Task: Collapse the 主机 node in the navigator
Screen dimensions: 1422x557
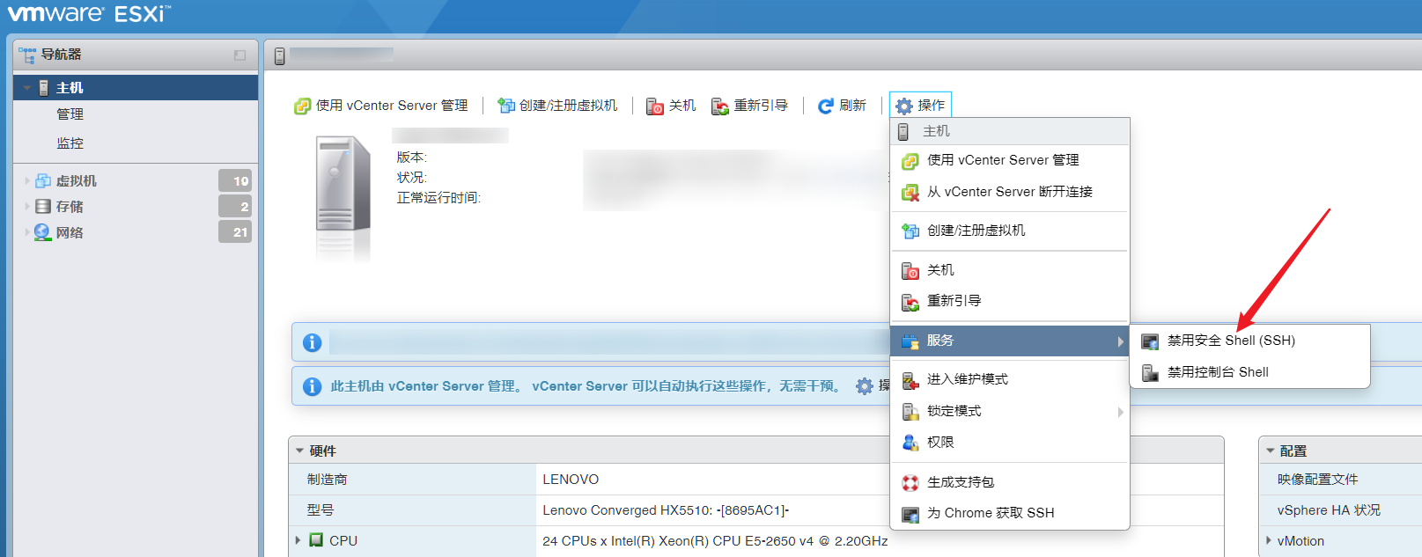Action: click(27, 88)
